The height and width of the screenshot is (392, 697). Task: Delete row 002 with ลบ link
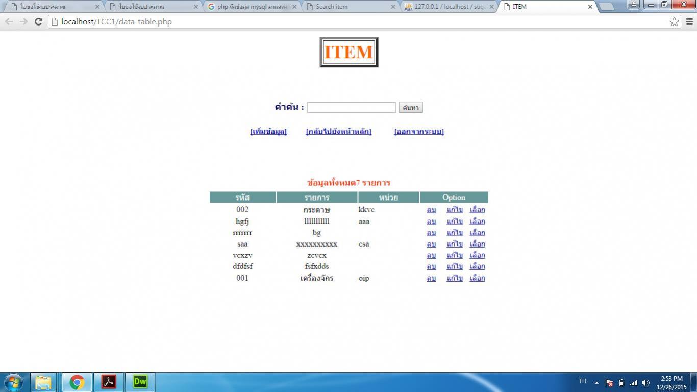coord(431,210)
